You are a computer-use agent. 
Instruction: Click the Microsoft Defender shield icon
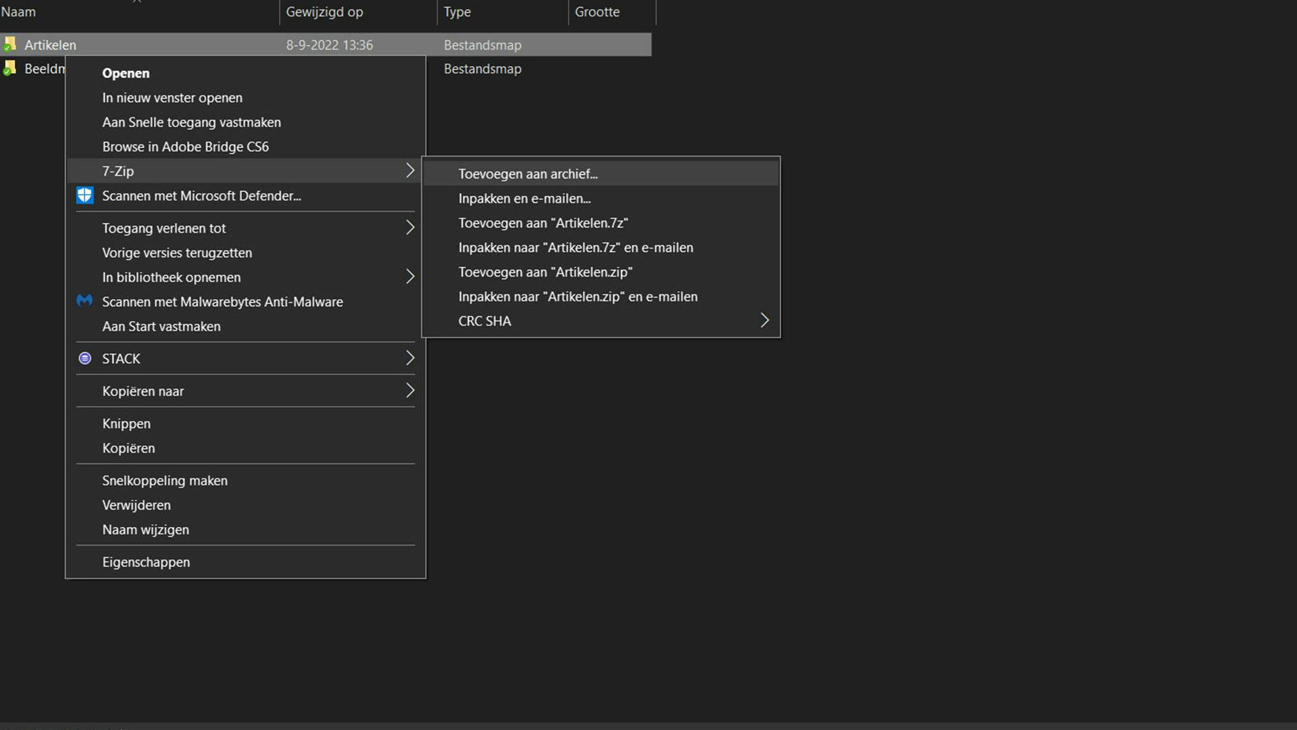coord(84,196)
